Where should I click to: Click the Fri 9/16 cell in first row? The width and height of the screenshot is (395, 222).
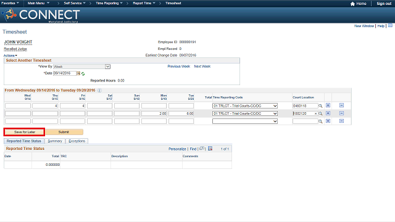(72, 106)
